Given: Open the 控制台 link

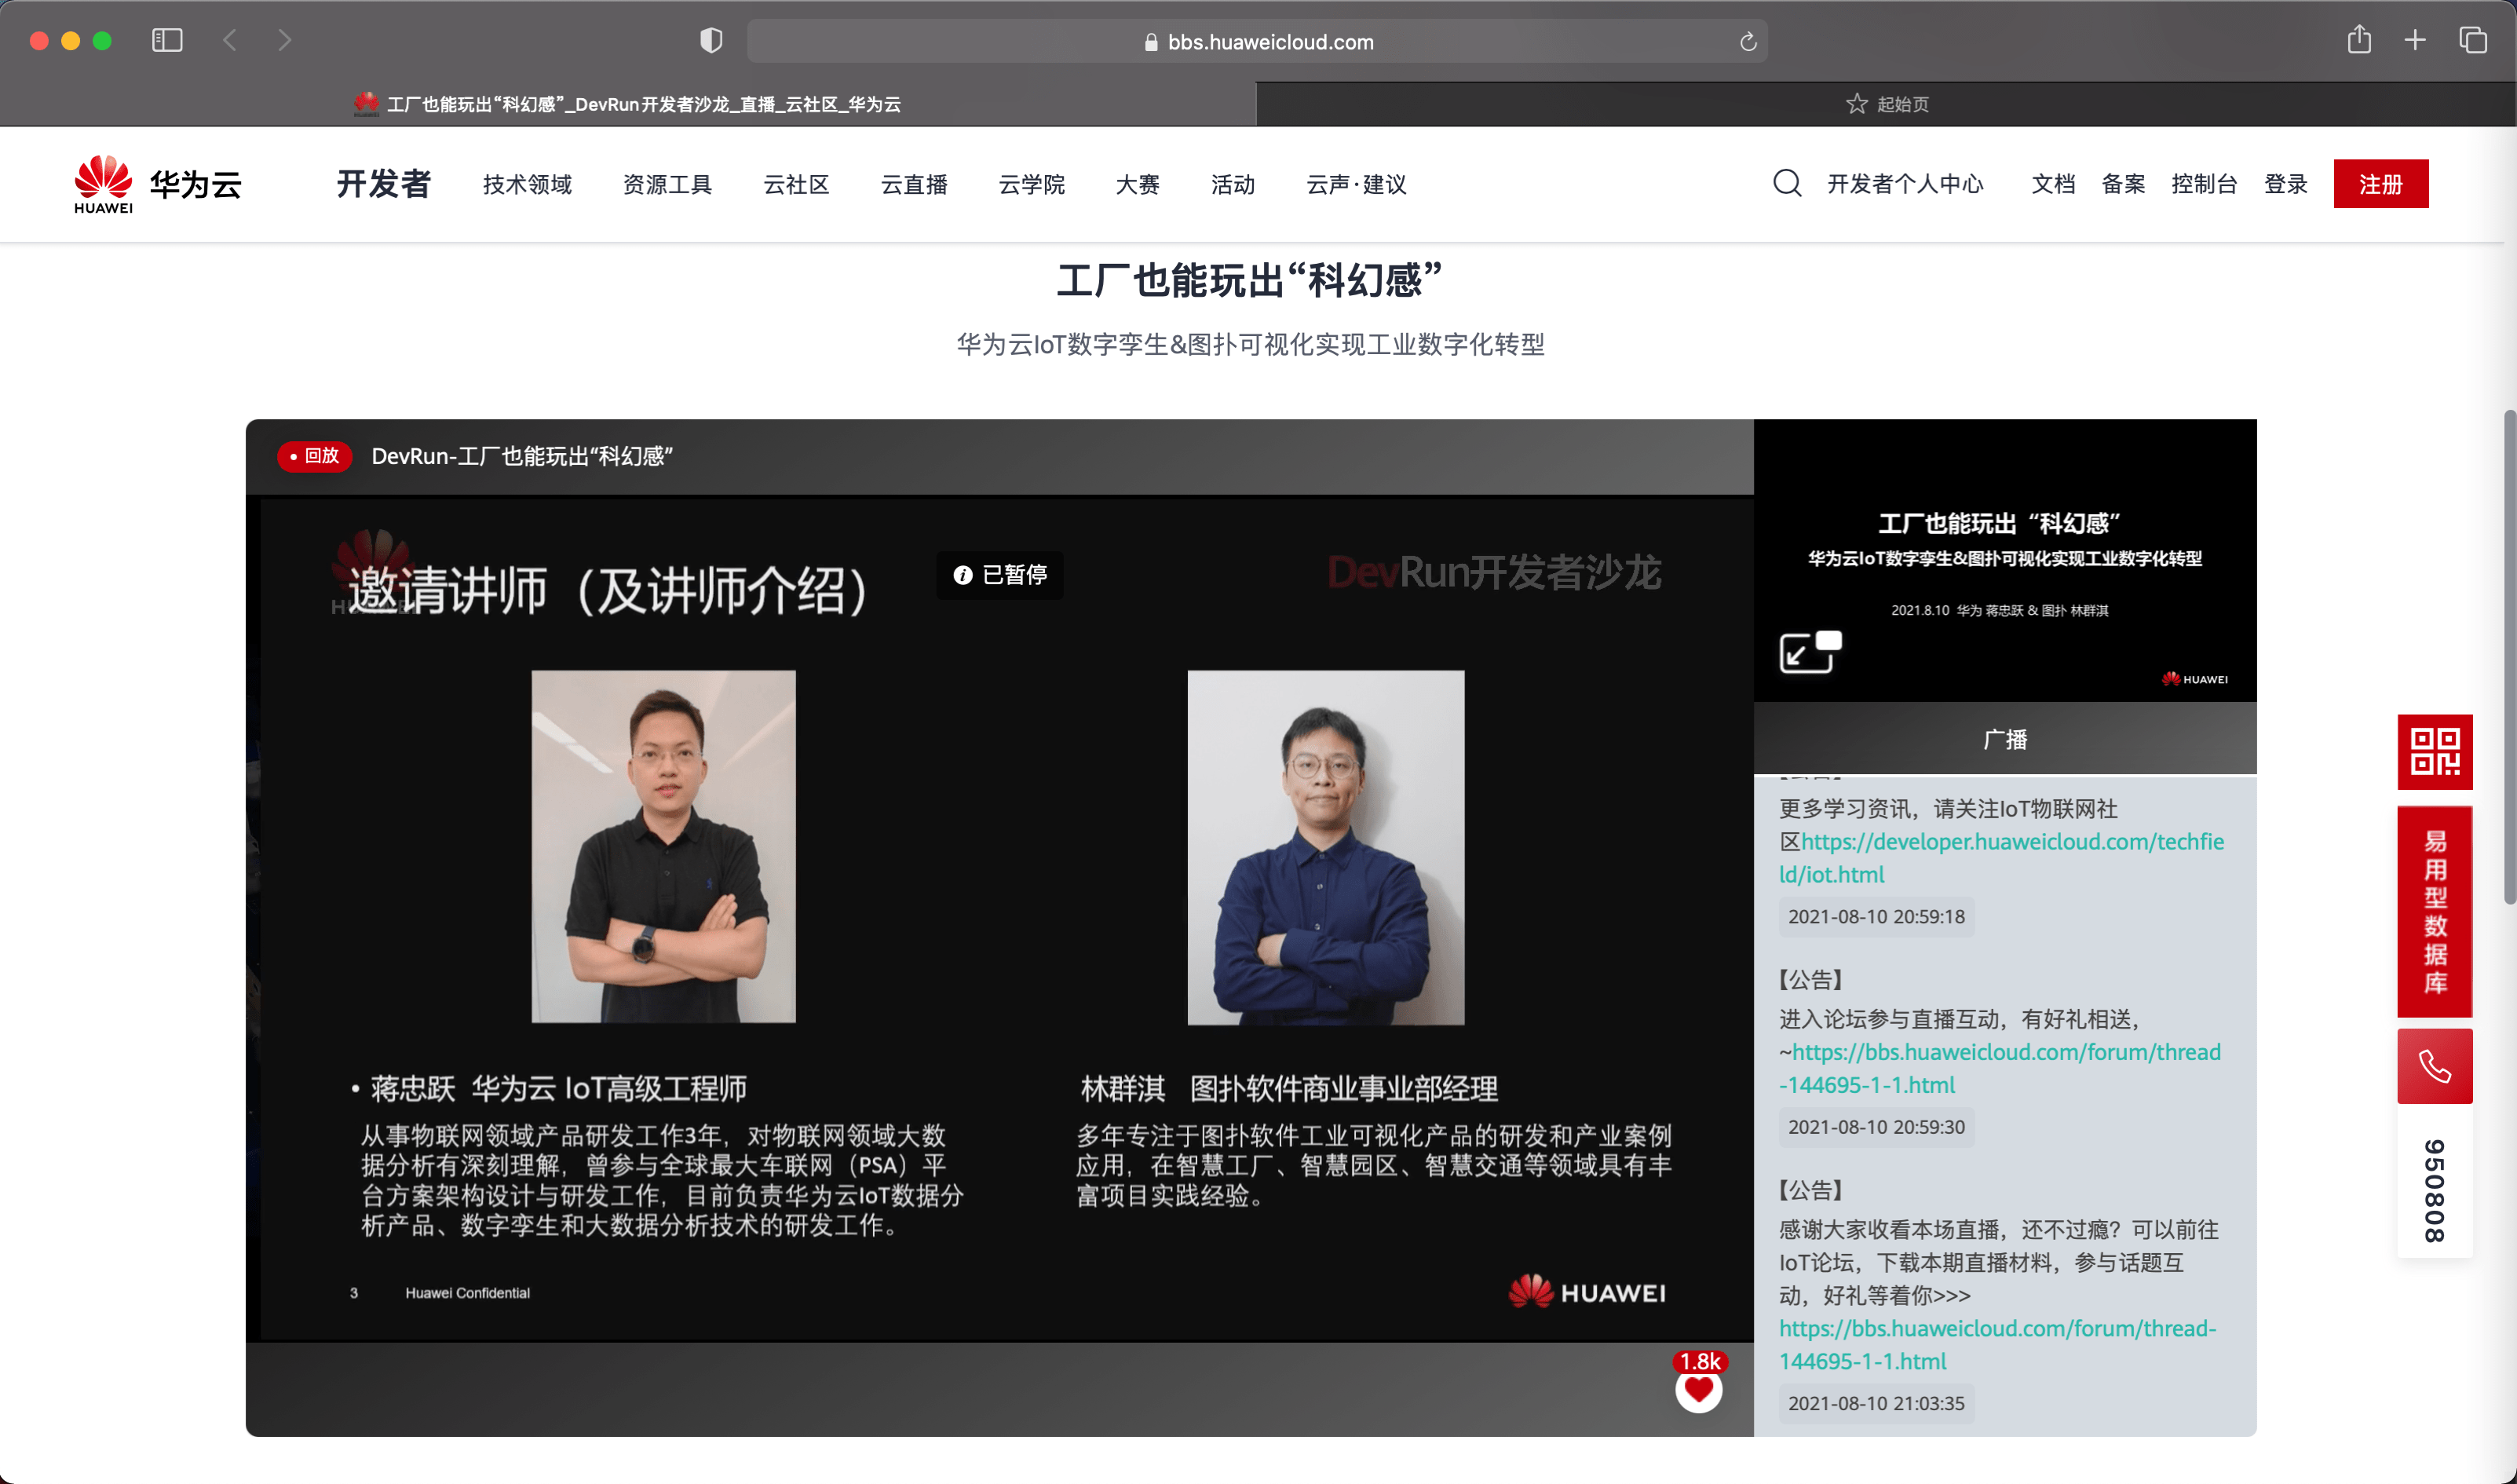Looking at the screenshot, I should pos(2204,184).
